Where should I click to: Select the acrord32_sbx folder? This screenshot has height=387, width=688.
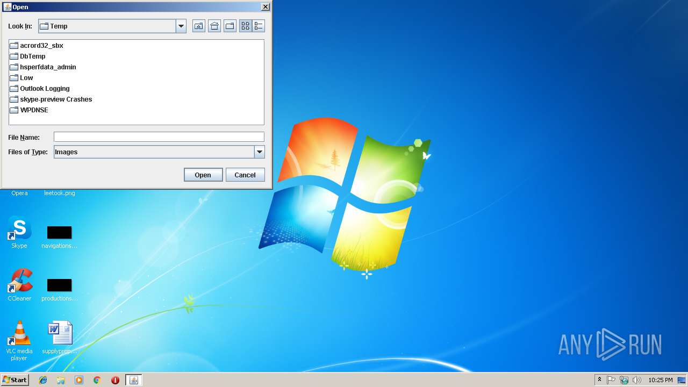point(37,46)
